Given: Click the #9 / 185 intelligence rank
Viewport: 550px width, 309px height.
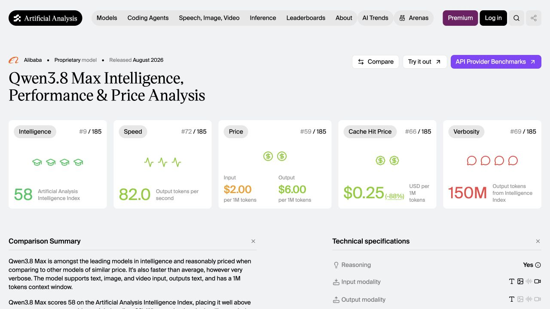Looking at the screenshot, I should (90, 132).
